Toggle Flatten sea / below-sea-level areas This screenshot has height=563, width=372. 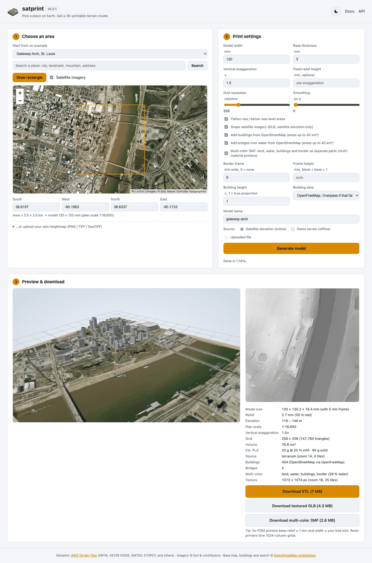click(x=226, y=119)
